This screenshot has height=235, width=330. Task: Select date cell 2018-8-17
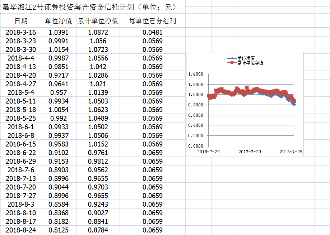coord(21,222)
